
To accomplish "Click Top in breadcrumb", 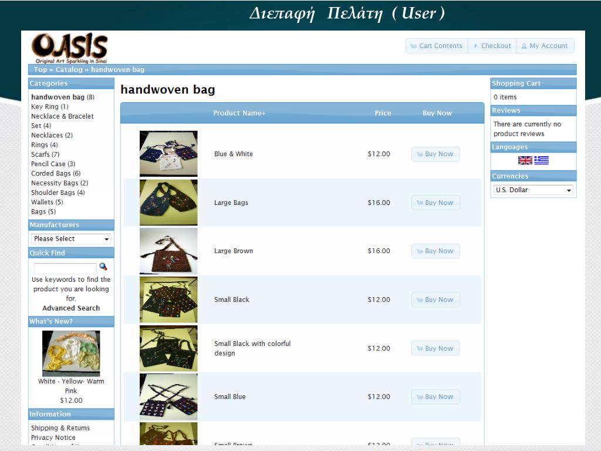I will [40, 69].
